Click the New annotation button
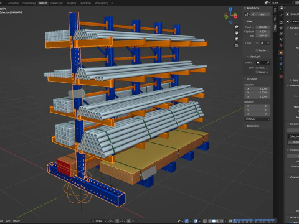The image size is (299, 224). [260, 14]
